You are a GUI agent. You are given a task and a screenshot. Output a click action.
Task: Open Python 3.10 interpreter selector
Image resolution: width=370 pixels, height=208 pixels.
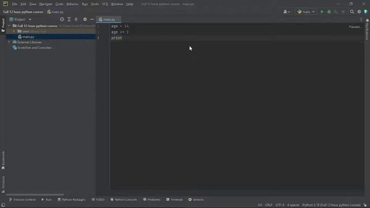coord(331,205)
